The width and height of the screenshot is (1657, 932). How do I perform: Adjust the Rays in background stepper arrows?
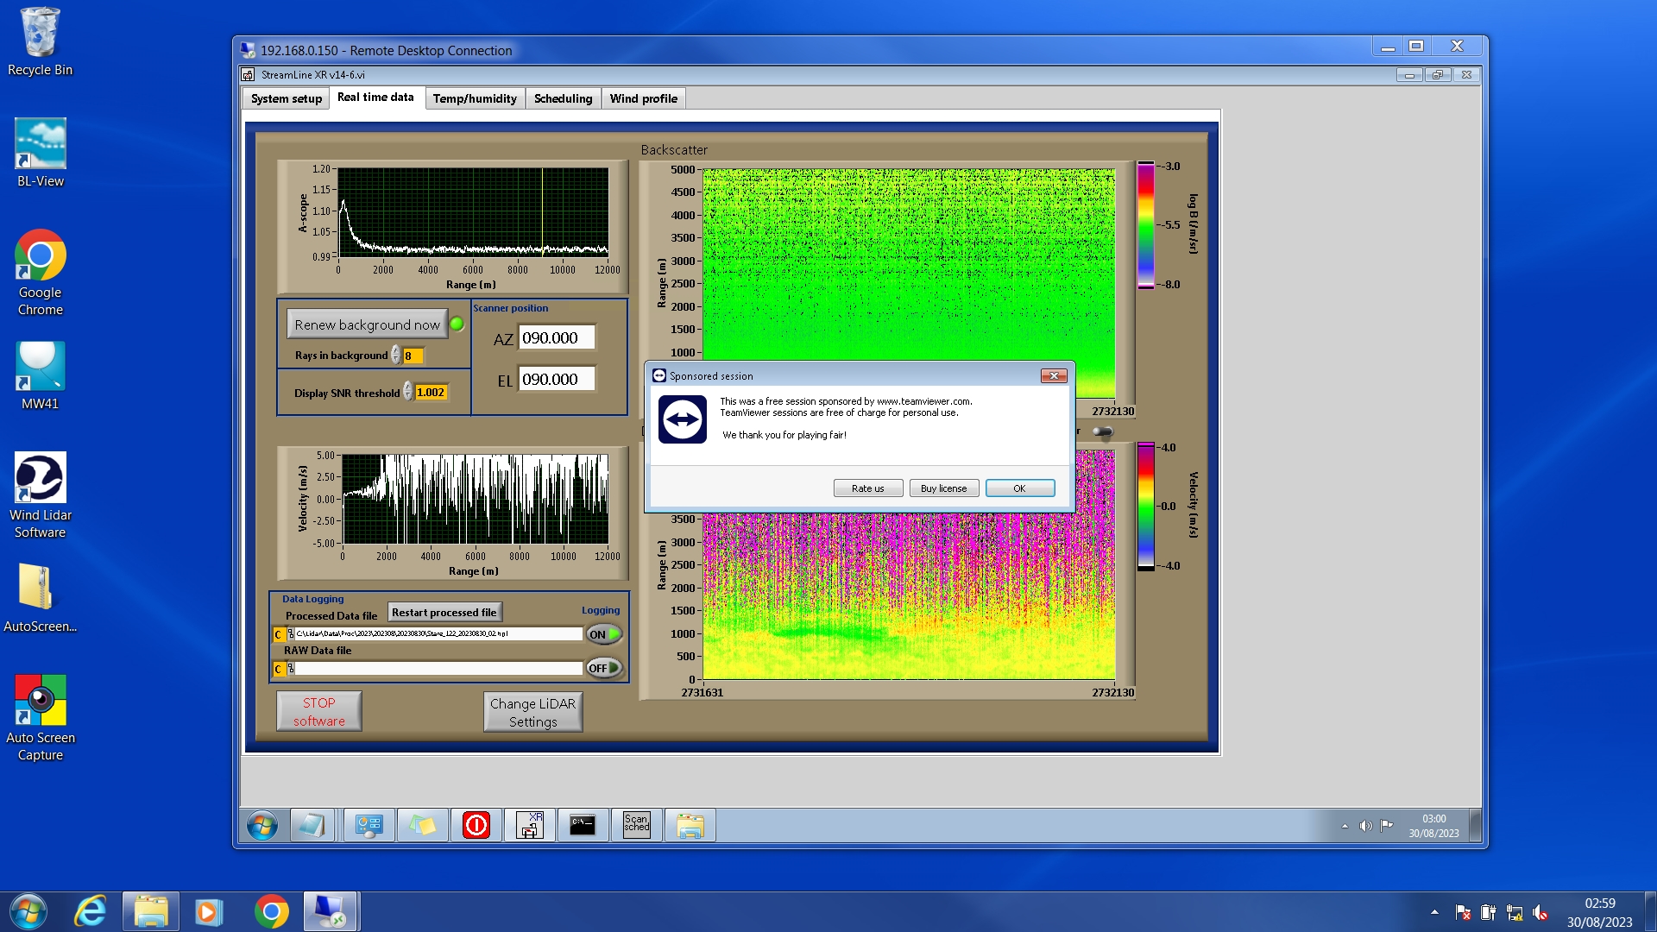396,356
